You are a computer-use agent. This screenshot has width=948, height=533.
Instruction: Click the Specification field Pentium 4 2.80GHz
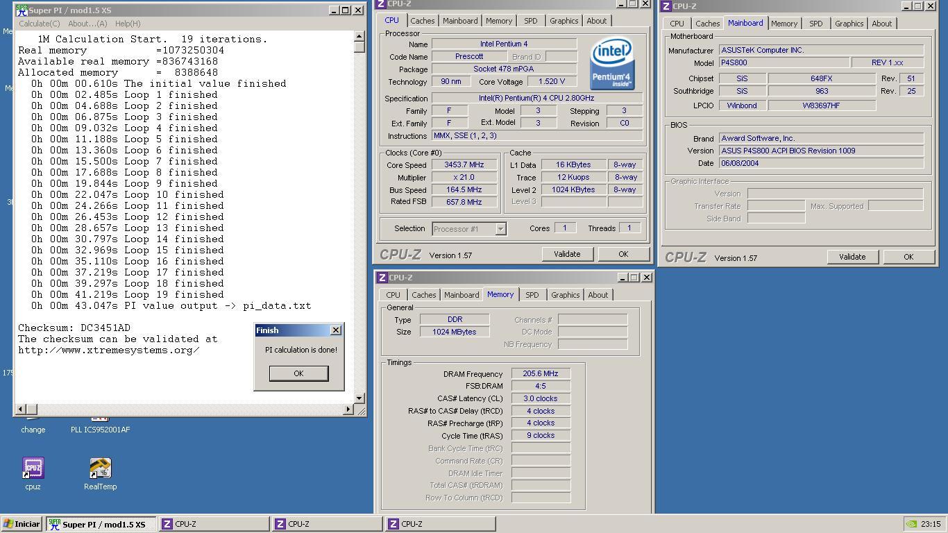(536, 99)
